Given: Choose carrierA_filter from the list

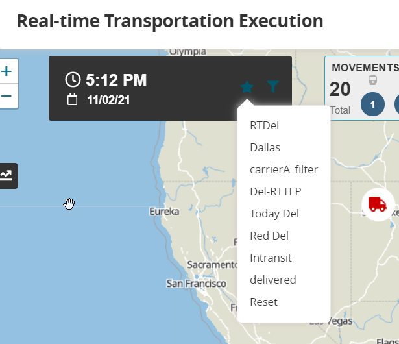Looking at the screenshot, I should pyautogui.click(x=284, y=169).
